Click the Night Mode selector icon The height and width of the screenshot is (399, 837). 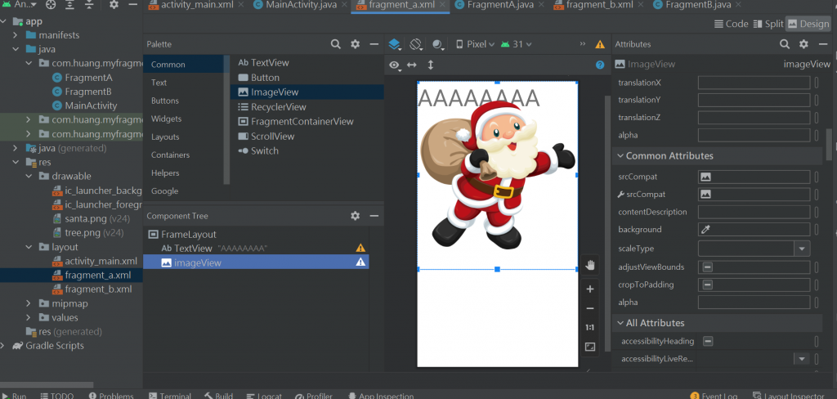point(438,44)
